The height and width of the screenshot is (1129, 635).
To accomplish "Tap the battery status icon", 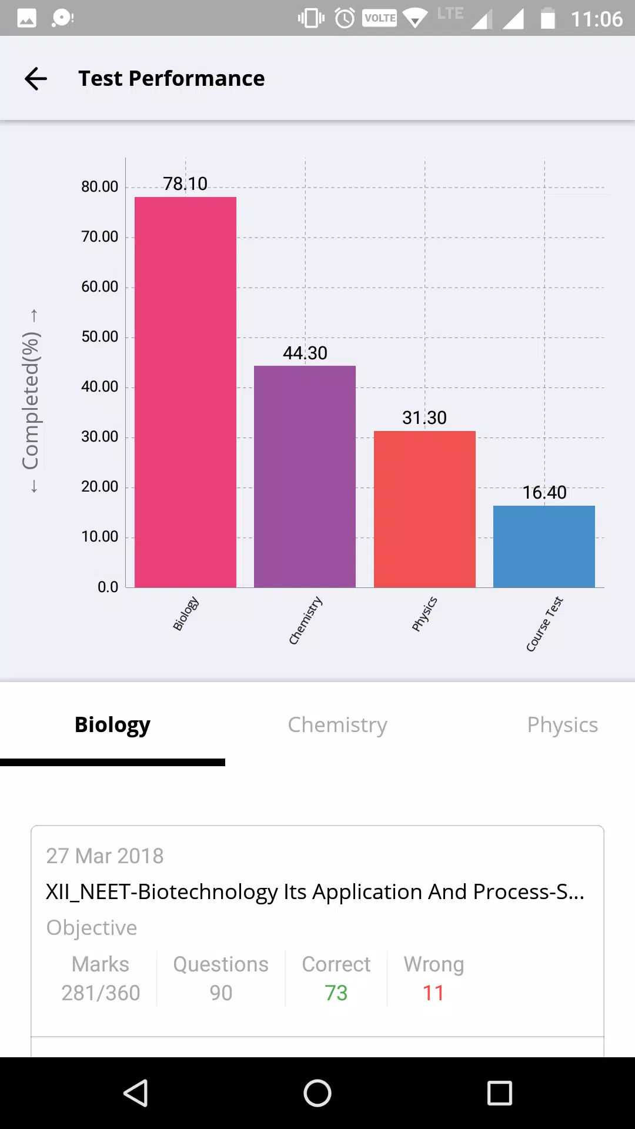I will coord(548,18).
